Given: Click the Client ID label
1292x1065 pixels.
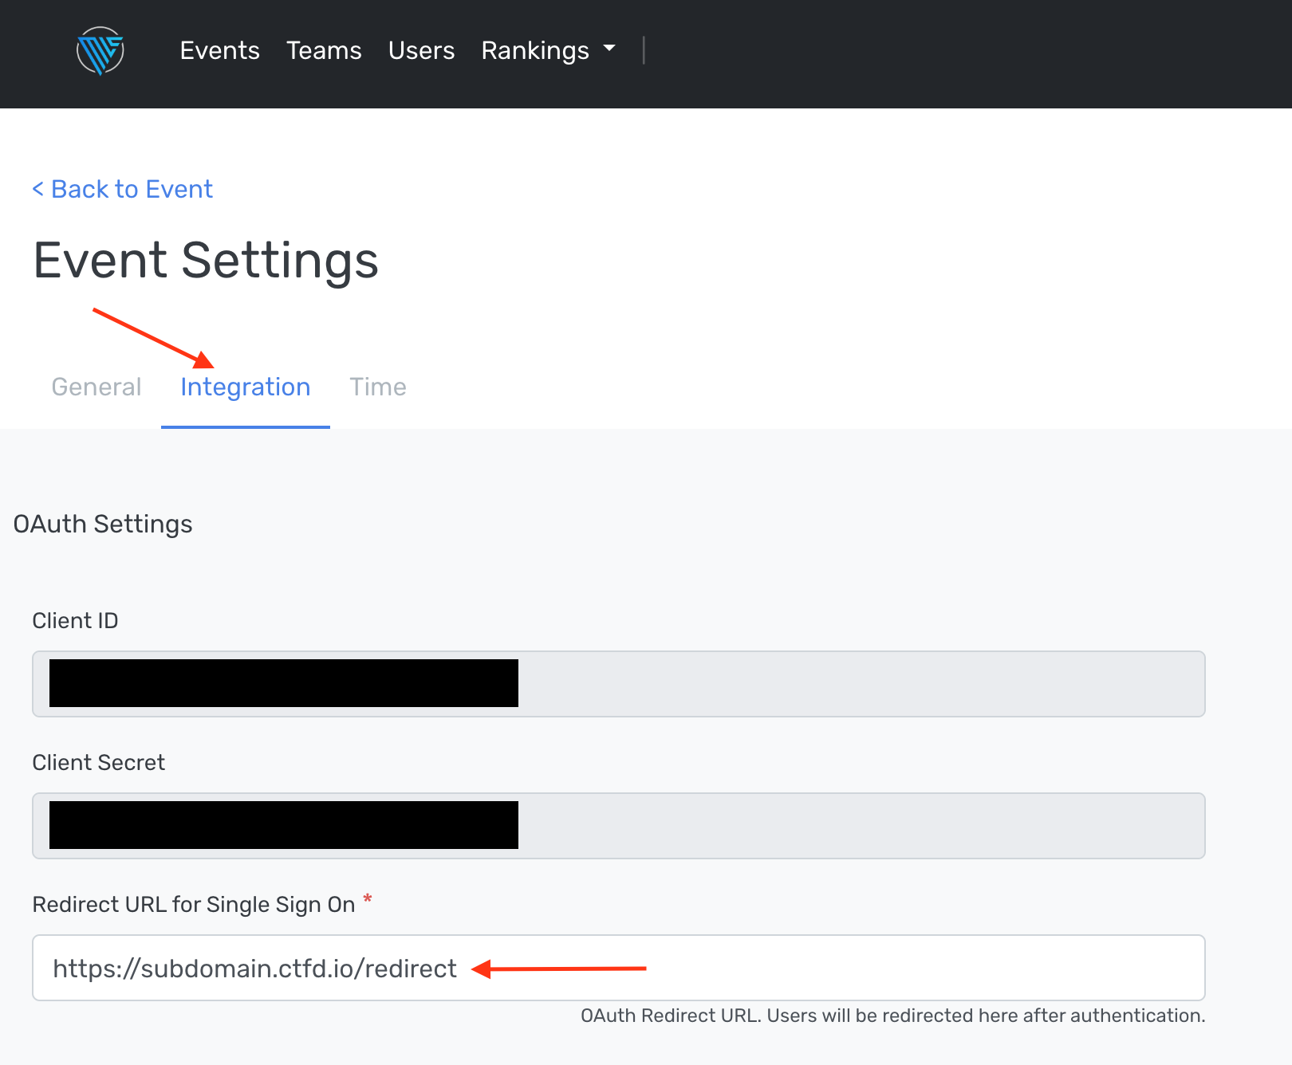Looking at the screenshot, I should tap(75, 621).
